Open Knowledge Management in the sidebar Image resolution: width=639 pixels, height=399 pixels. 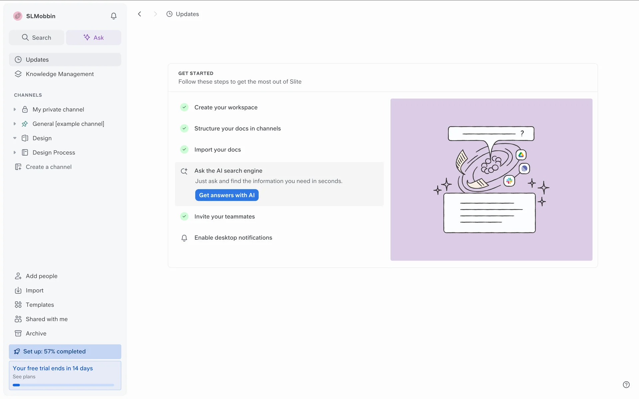click(60, 74)
